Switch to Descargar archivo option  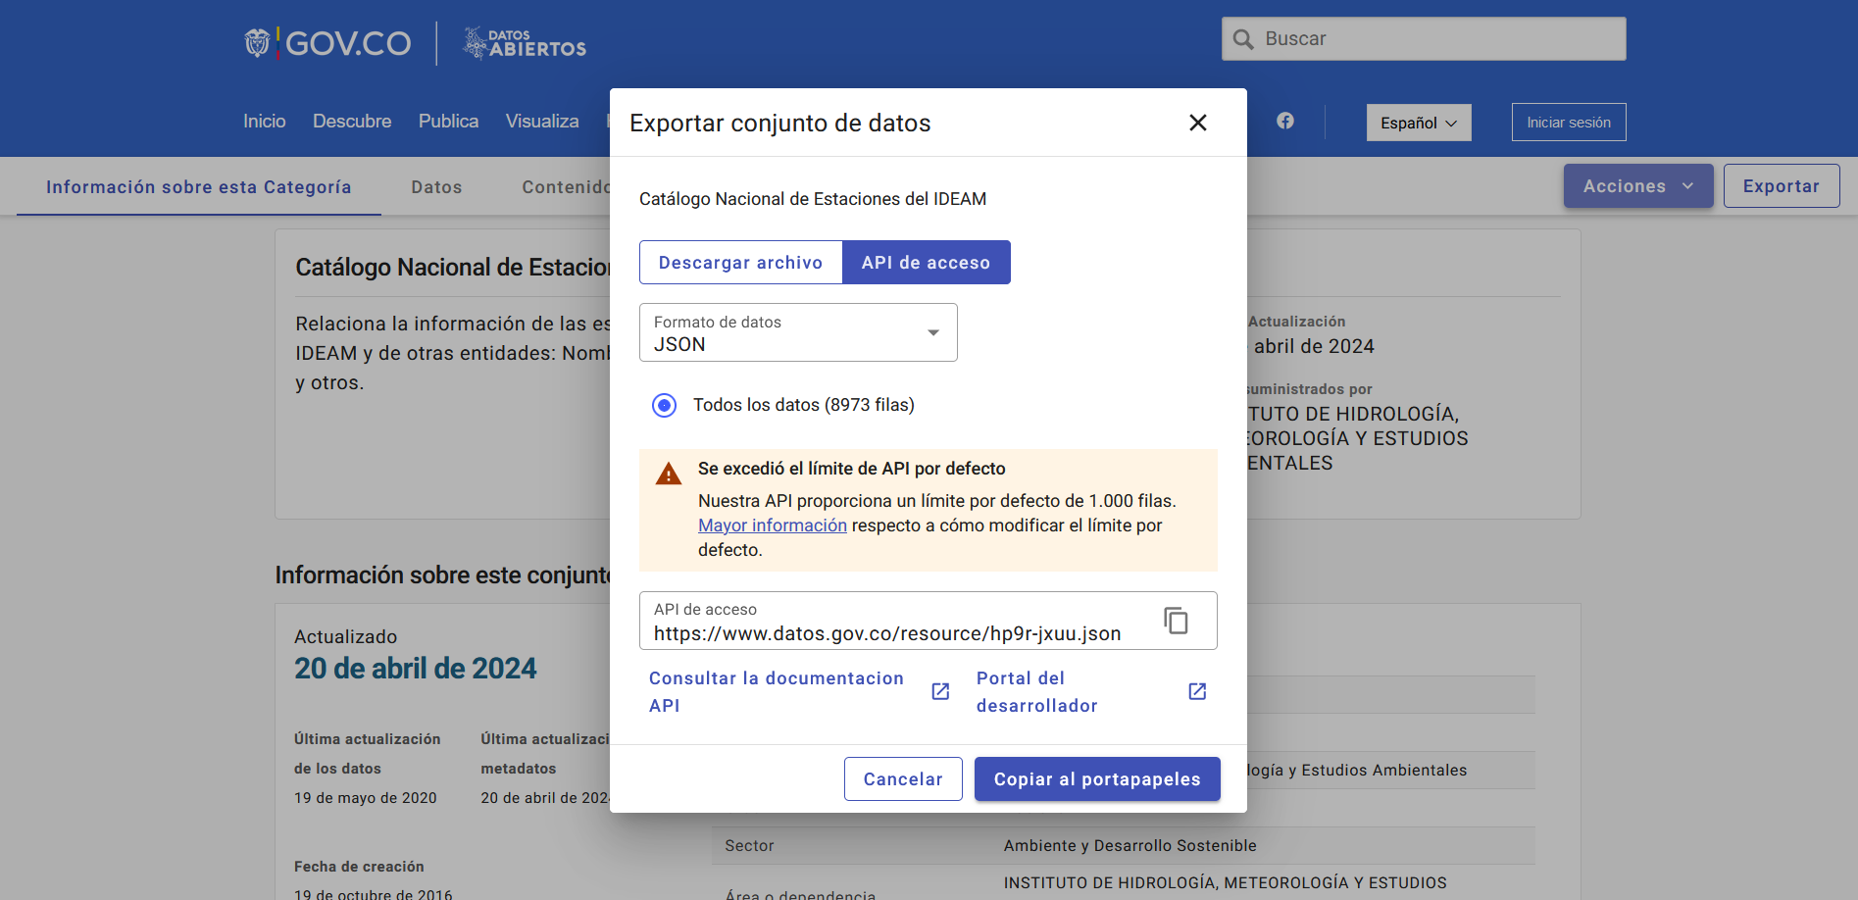[x=740, y=263]
